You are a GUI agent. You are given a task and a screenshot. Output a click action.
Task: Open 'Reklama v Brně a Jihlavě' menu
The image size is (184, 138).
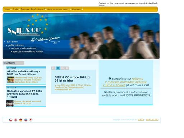(x=33, y=9)
